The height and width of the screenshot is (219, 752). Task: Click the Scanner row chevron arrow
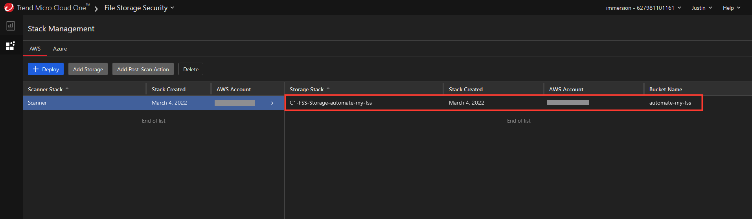[x=272, y=103]
